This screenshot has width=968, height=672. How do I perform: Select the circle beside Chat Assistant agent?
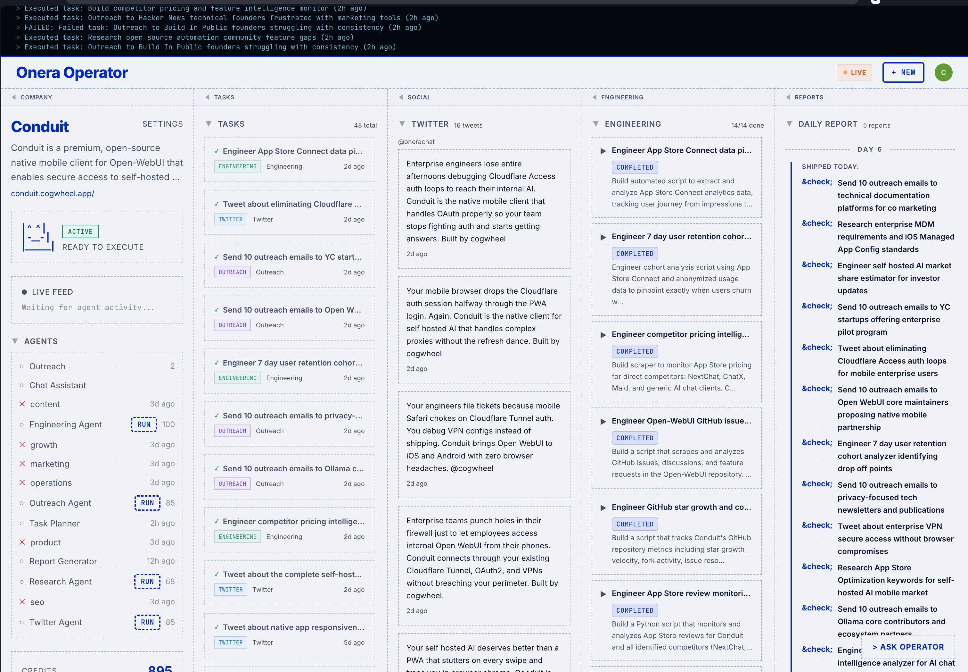tap(22, 385)
